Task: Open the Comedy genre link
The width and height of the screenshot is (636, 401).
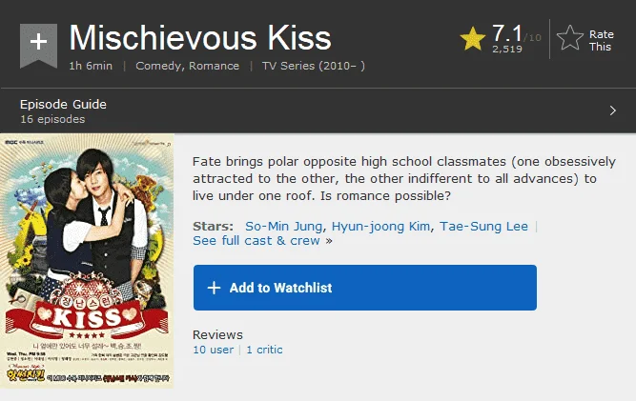Action: [x=158, y=66]
